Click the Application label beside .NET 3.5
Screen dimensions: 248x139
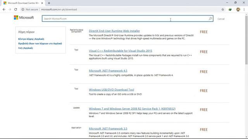pos(76,128)
